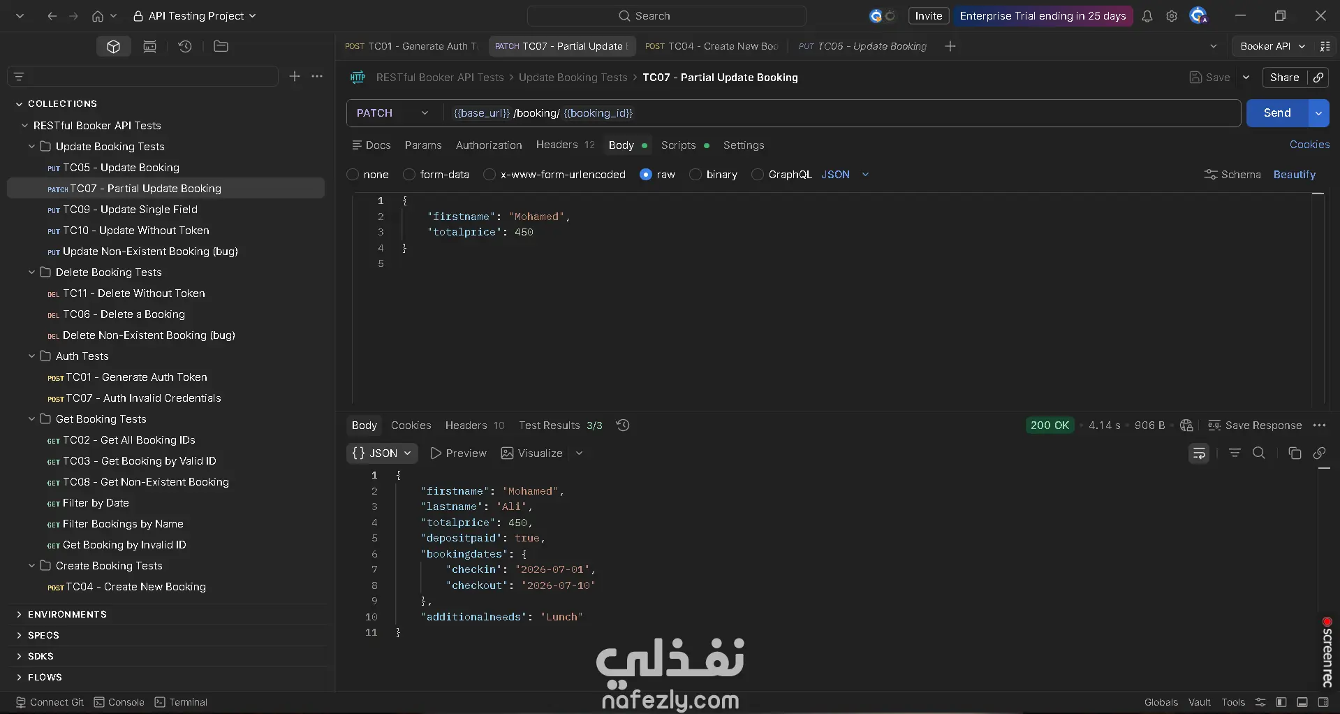Open Cookies link
This screenshot has width=1340, height=714.
coord(1309,145)
